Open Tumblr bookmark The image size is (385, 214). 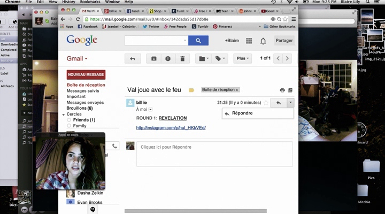[200, 27]
